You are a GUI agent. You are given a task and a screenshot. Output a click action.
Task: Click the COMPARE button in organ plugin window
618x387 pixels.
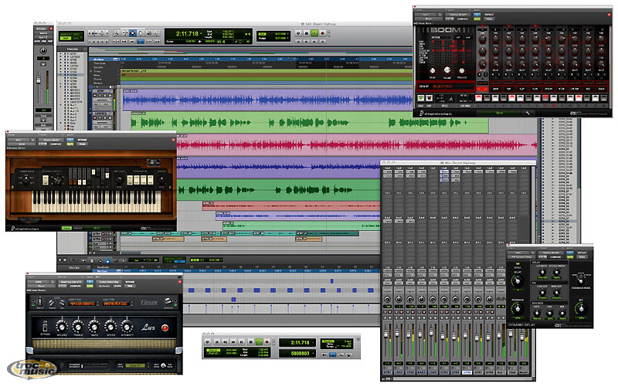point(54,144)
